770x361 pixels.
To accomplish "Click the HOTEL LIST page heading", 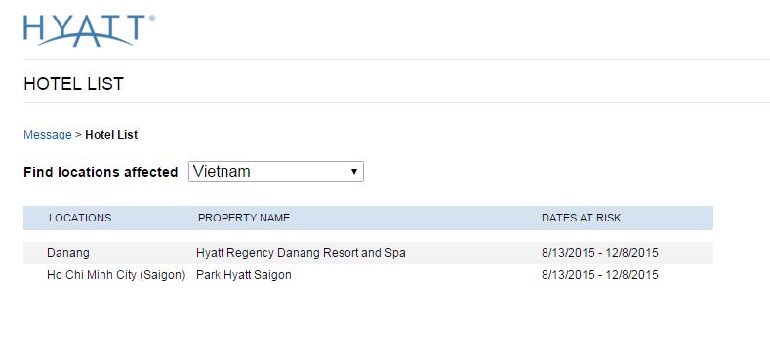I will 73,84.
